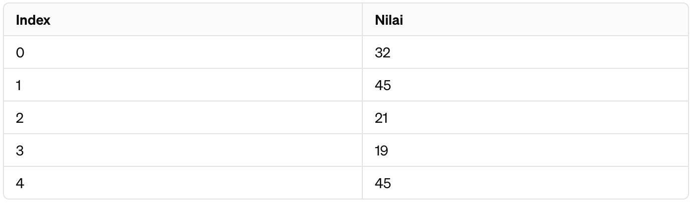This screenshot has width=690, height=203.
Task: Click the border line below the header row
Action: point(345,36)
